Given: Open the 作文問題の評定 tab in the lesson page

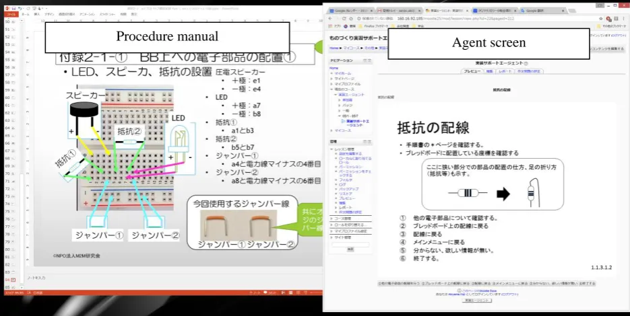Looking at the screenshot, I should coord(529,71).
